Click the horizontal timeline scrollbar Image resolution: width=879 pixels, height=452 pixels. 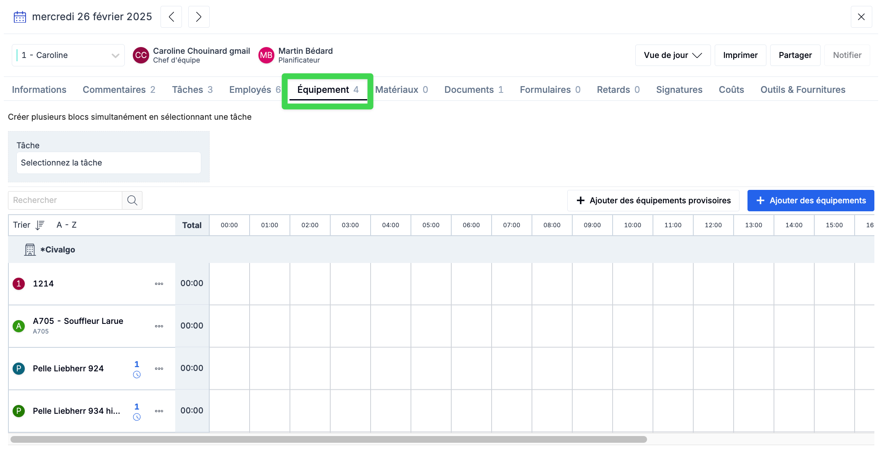329,439
